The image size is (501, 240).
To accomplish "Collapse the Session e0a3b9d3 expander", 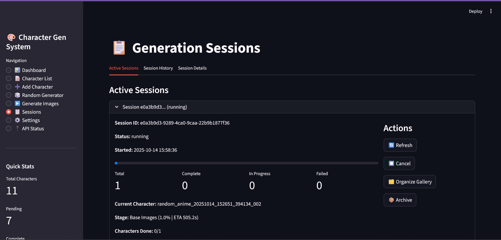I will point(155,107).
